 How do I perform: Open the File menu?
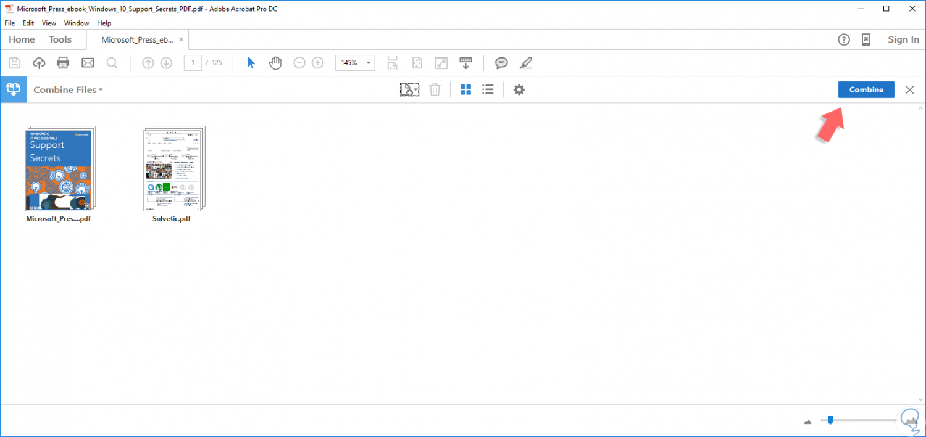[x=9, y=23]
